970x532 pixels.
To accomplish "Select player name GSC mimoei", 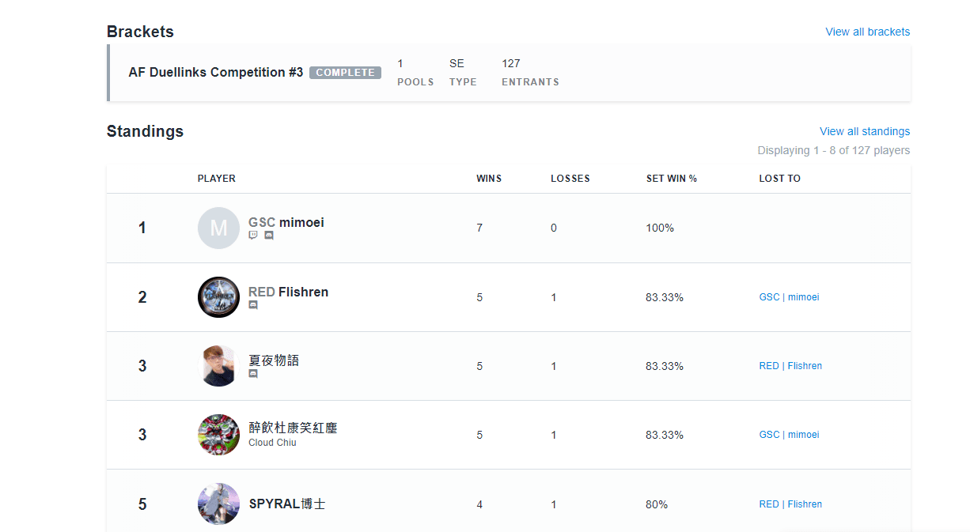I will 286,223.
